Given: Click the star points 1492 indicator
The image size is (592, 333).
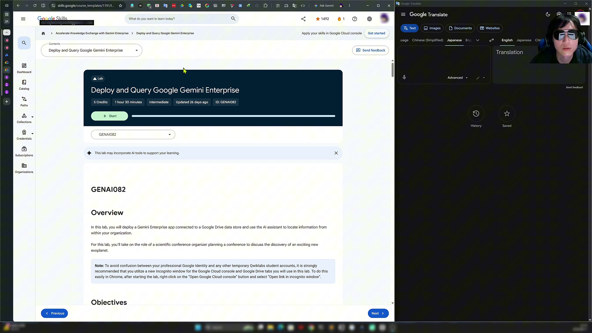Looking at the screenshot, I should click(322, 19).
